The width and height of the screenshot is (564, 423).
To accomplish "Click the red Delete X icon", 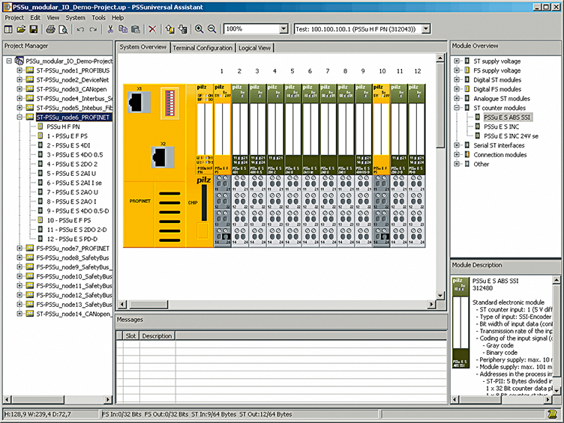I will (152, 29).
